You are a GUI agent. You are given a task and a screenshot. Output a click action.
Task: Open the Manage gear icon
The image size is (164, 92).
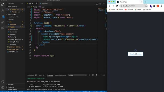3,87
